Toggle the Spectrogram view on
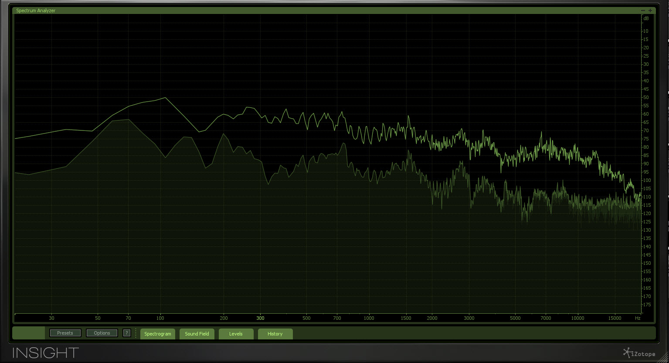669x363 pixels. pos(157,334)
